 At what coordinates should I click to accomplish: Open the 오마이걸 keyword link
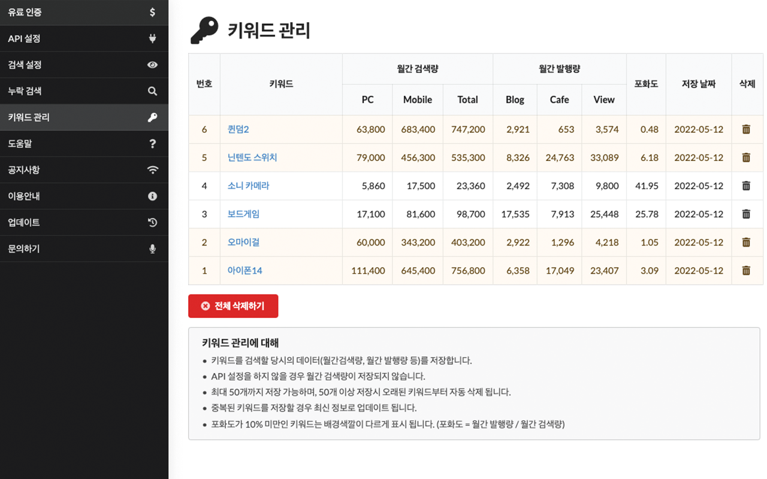[x=243, y=242]
